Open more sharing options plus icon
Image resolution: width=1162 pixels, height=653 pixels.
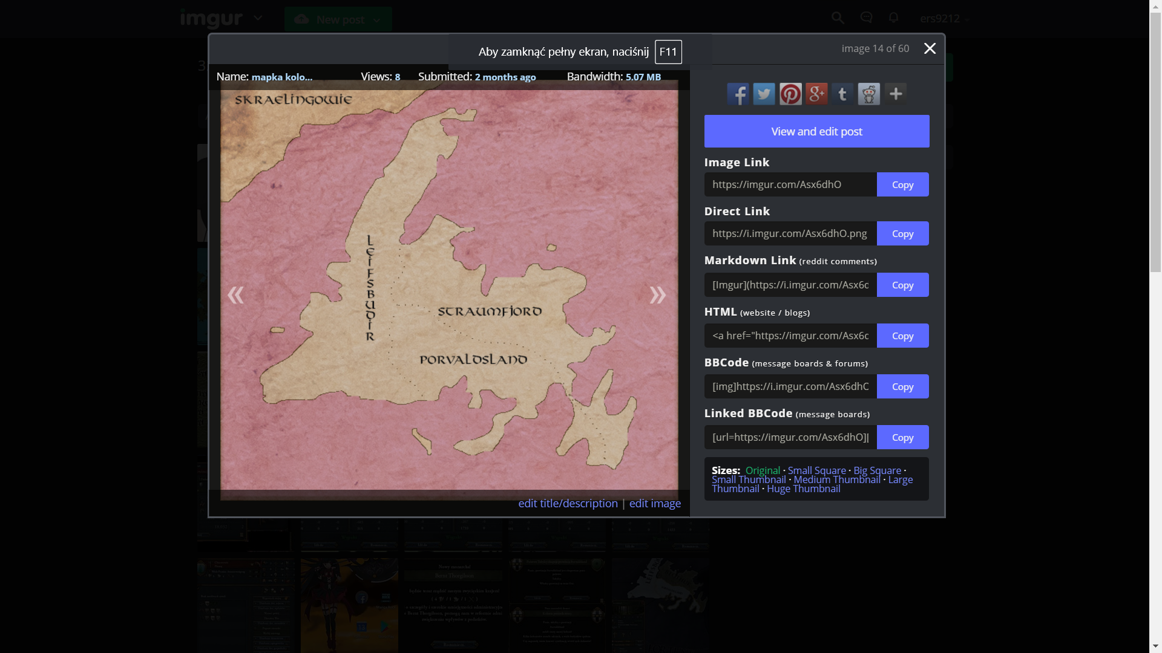896,94
